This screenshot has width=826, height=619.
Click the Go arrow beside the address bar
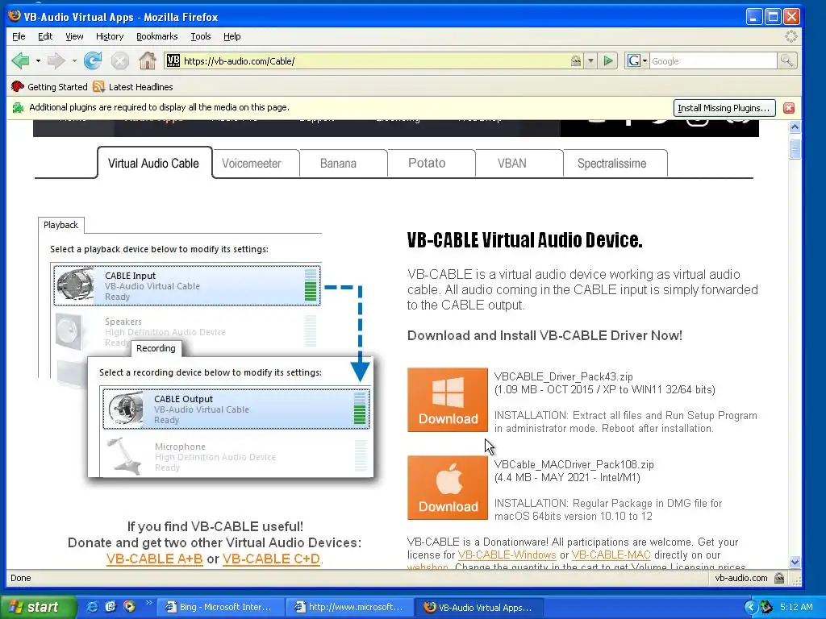[608, 61]
